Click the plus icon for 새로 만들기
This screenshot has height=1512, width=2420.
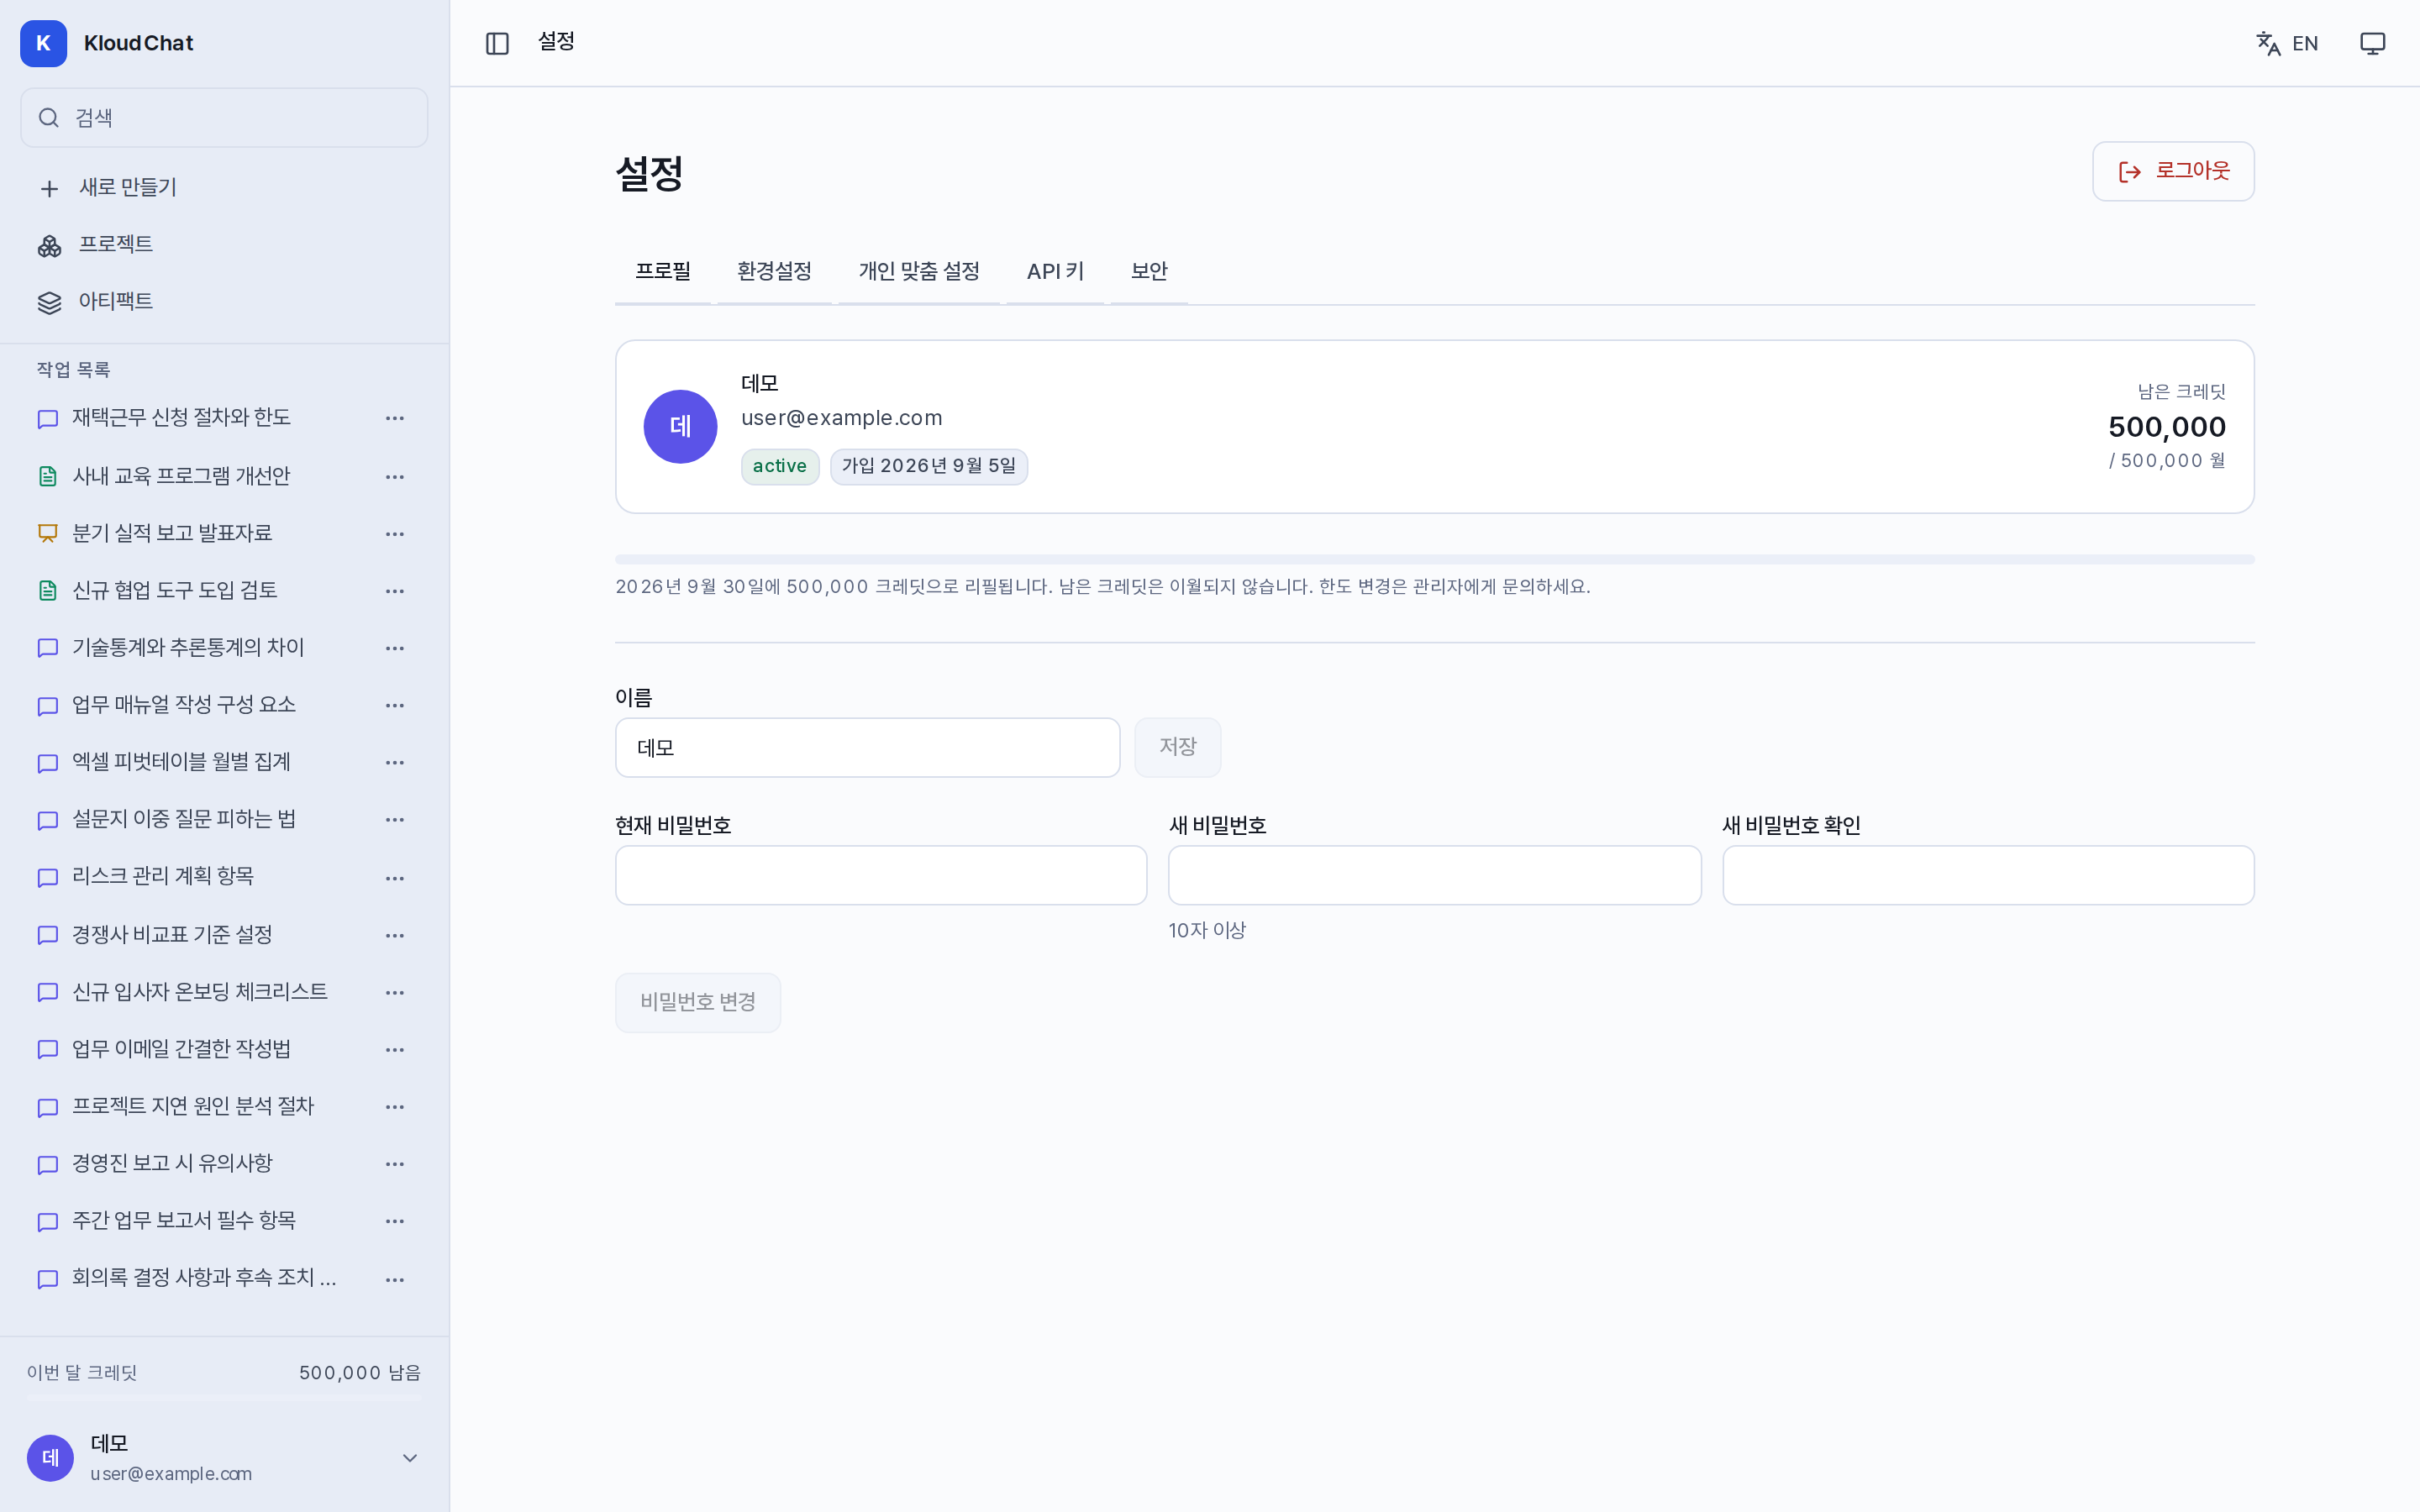pos(49,188)
